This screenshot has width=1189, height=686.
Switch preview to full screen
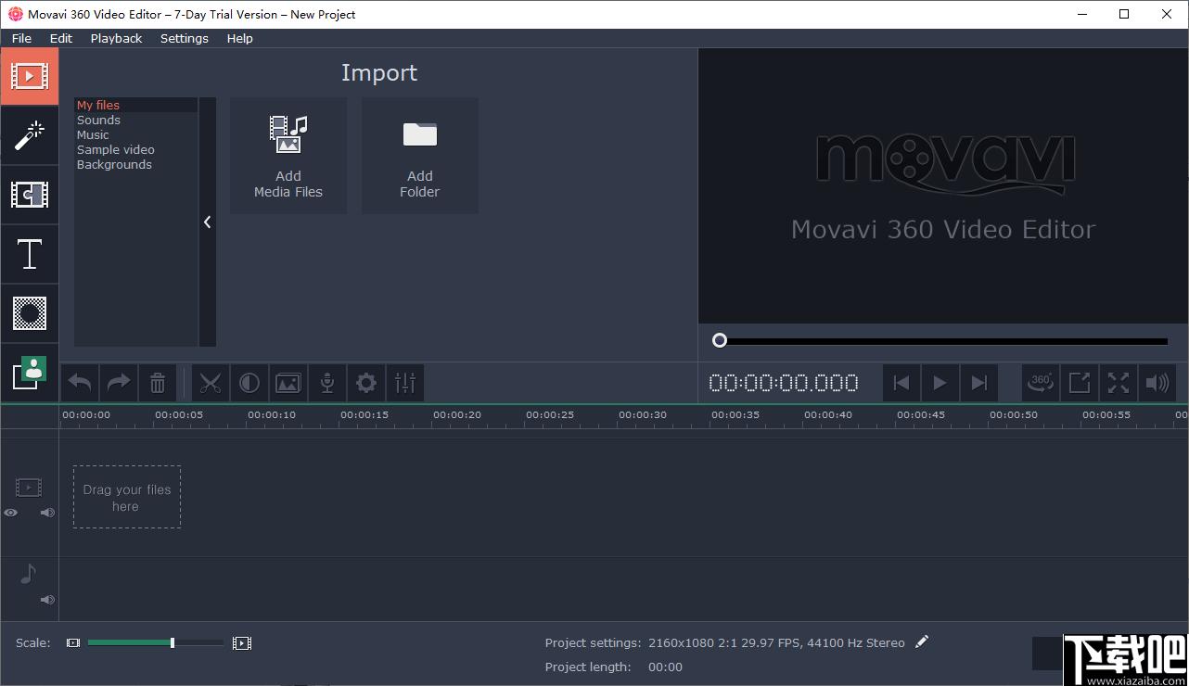pos(1119,383)
